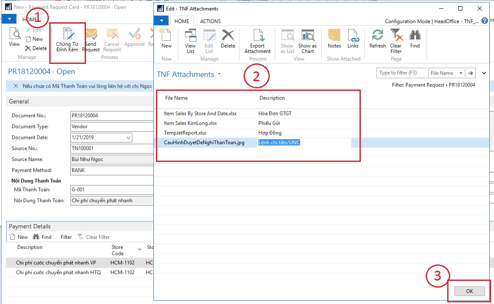Open Chứng Từ Đính Kèm attachments
The height and width of the screenshot is (304, 494).
click(67, 40)
